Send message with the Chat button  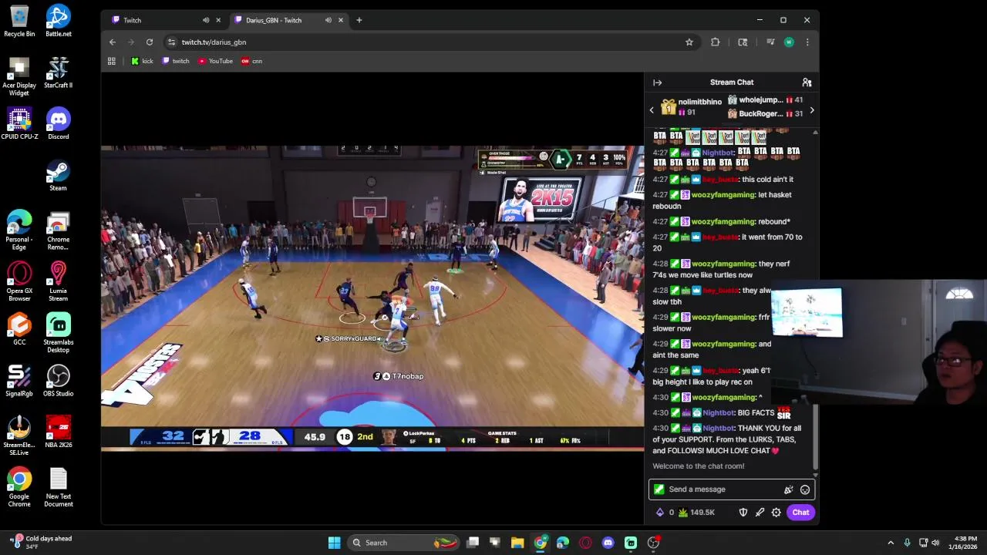[800, 513]
